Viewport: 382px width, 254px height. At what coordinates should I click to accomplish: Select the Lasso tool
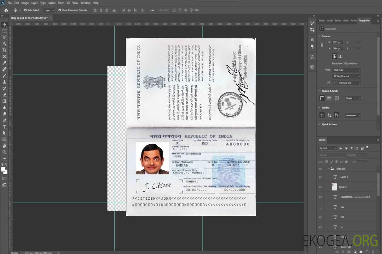click(4, 37)
